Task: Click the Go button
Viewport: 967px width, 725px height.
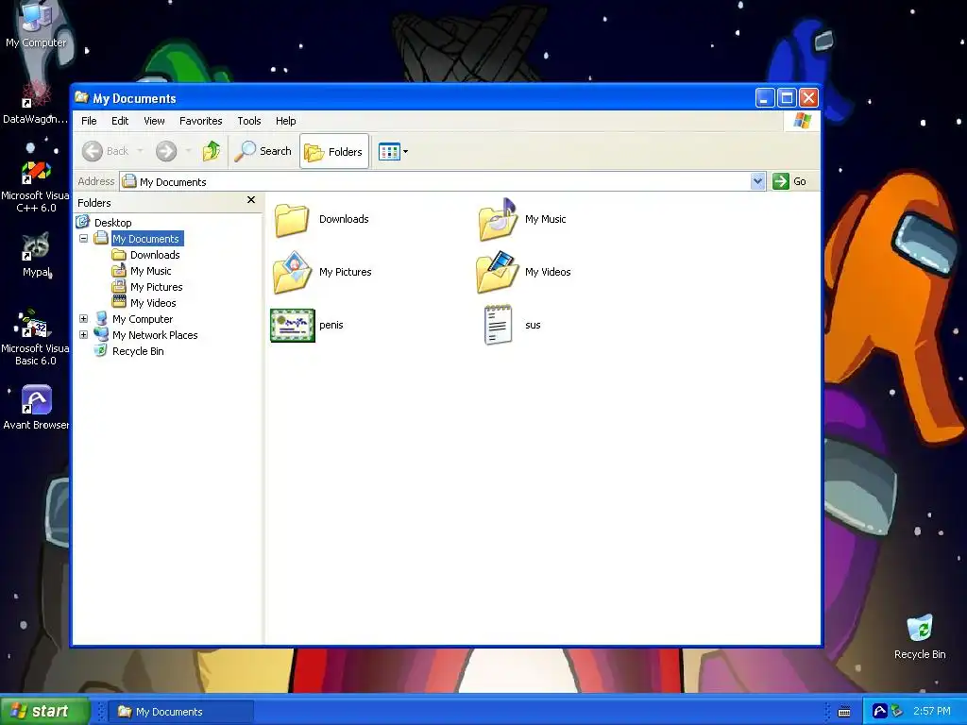Action: point(789,181)
